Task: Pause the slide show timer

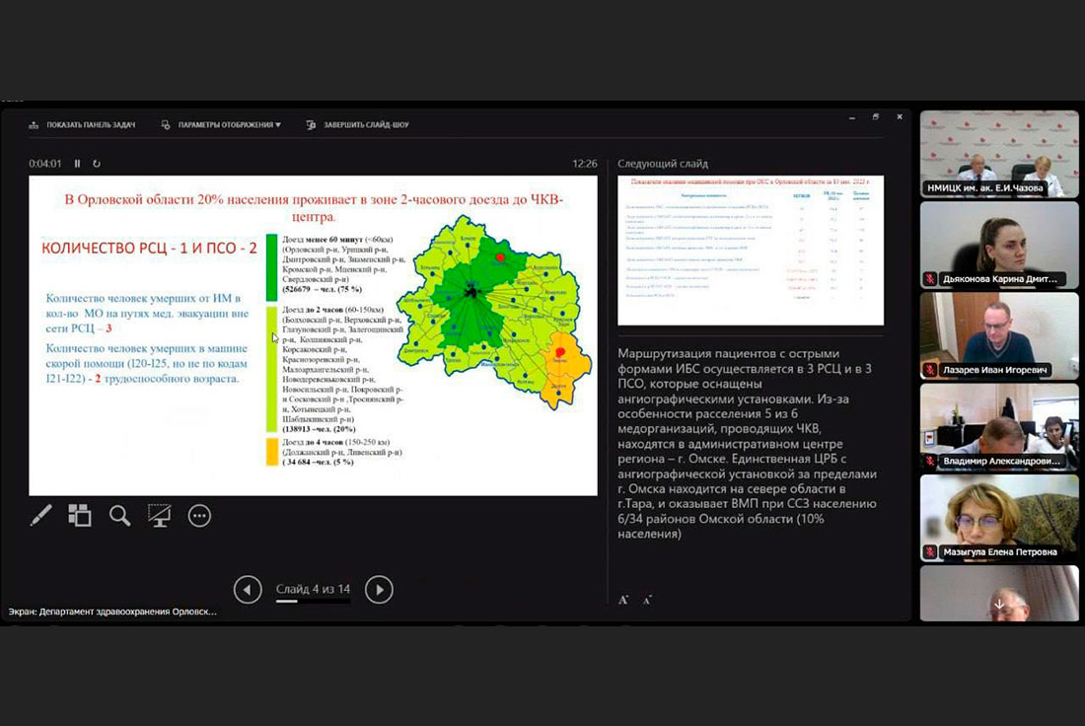Action: (78, 164)
